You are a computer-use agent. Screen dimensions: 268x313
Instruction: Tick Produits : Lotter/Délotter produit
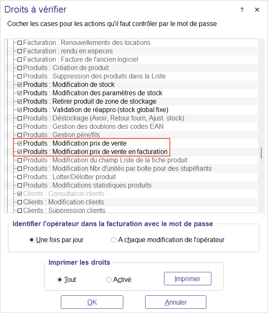(x=19, y=177)
